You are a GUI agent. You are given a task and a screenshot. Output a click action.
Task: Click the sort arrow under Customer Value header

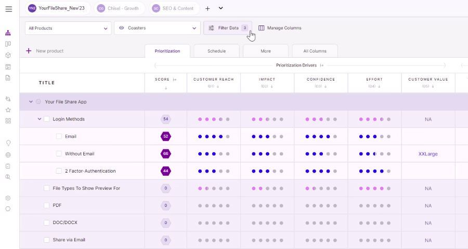pos(433,86)
